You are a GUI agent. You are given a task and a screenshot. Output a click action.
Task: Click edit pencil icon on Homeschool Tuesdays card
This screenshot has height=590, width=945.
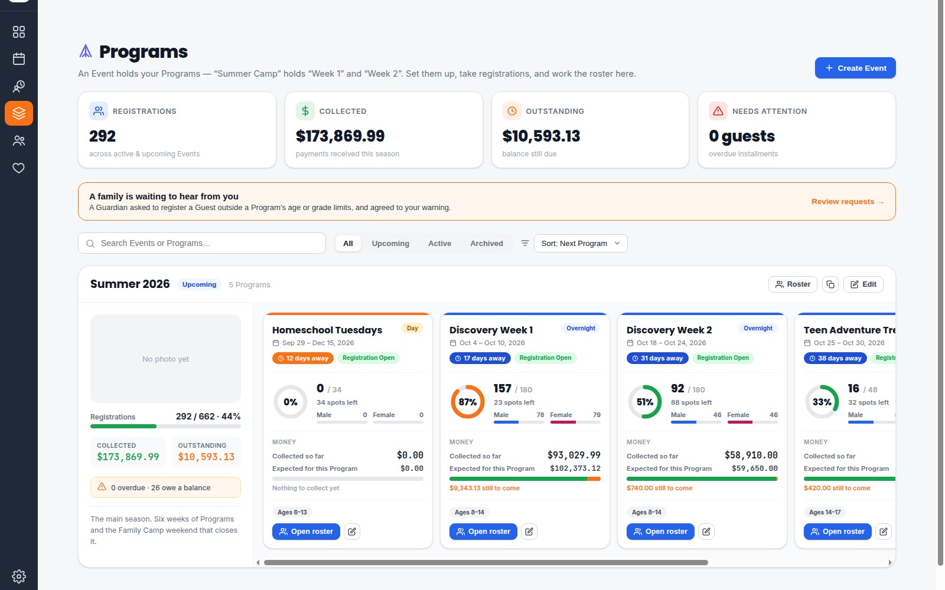pos(352,532)
